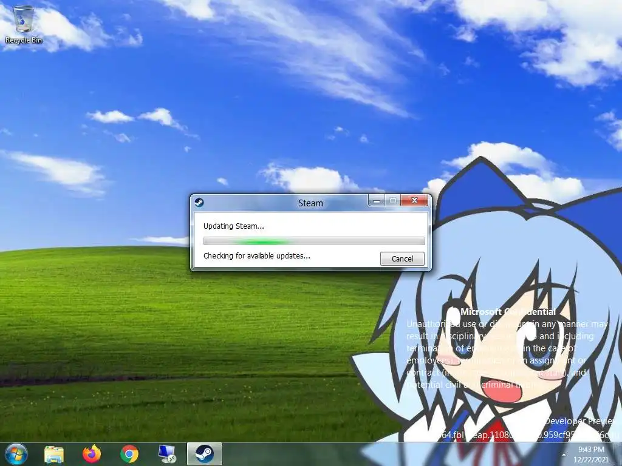Click the Steam logo in dialog title bar
622x466 pixels.
tap(199, 203)
